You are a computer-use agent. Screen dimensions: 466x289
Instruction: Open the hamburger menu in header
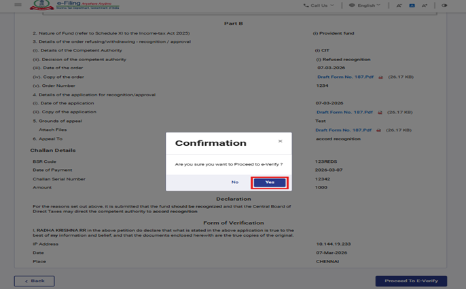pos(18,5)
